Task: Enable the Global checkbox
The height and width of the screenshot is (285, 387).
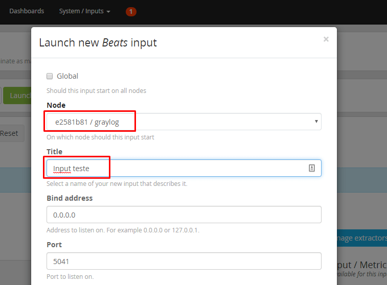Action: [50, 76]
